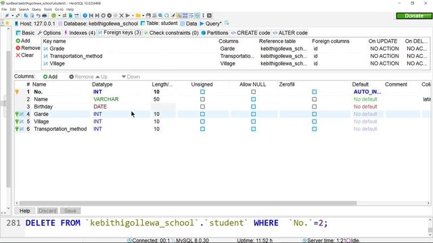Click the columns list right scroll arrow
433x243 pixels.
(428, 203)
